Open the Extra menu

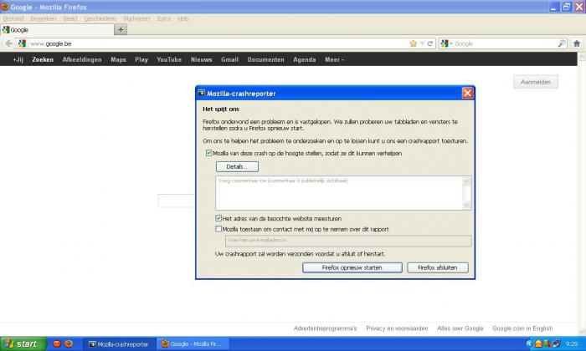pyautogui.click(x=164, y=18)
